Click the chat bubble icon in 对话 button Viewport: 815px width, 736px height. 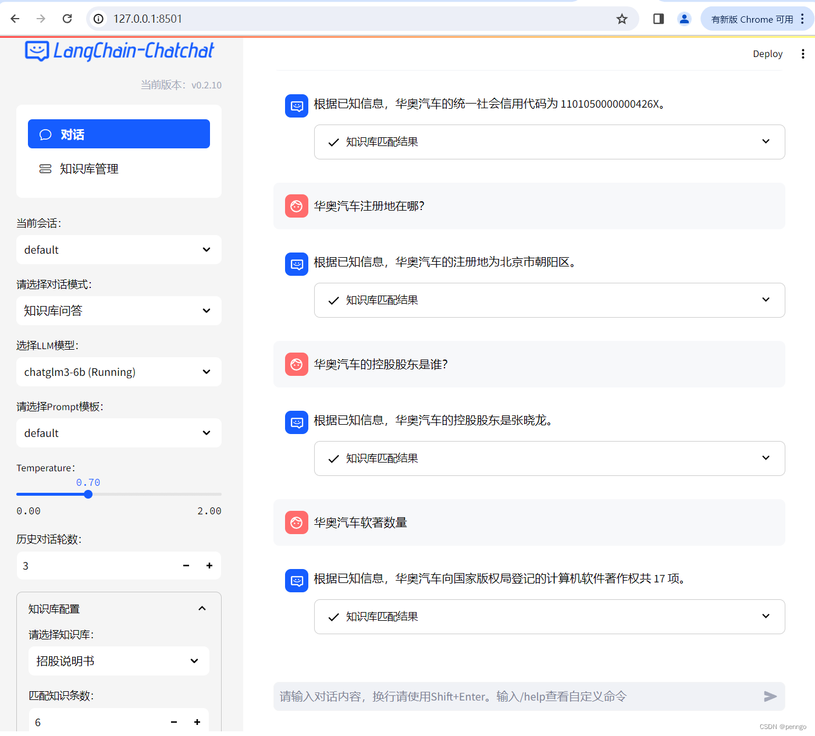(45, 134)
